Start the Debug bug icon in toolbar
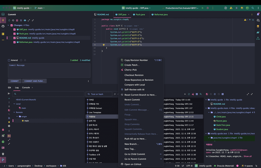This screenshot has width=261, height=168. pos(208,8)
